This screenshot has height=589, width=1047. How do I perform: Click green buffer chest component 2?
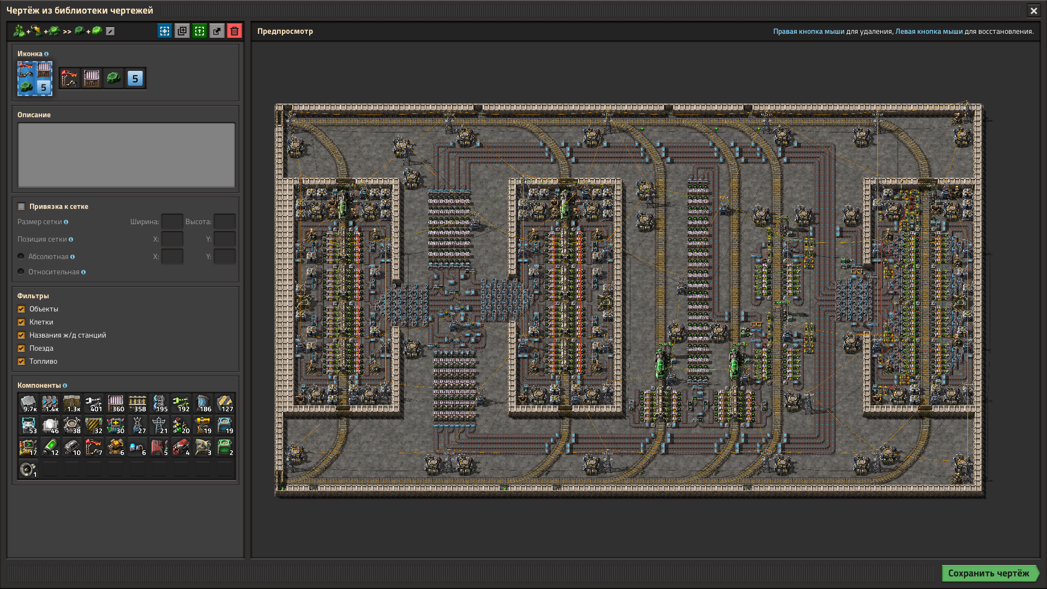click(225, 447)
